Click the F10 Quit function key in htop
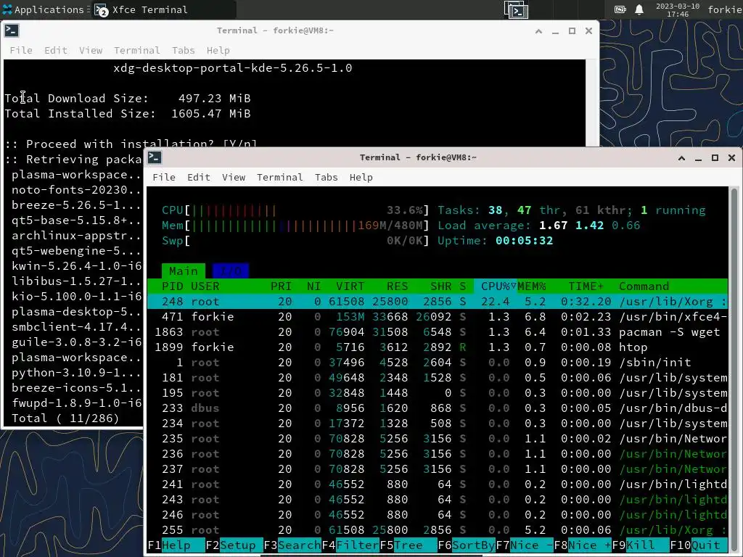The height and width of the screenshot is (557, 743). pyautogui.click(x=699, y=545)
